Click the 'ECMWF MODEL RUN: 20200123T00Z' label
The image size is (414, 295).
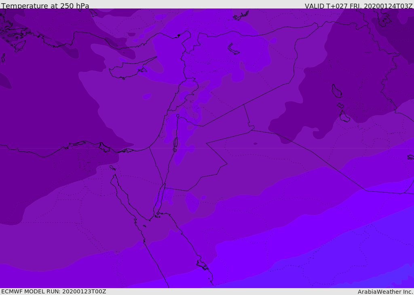tap(54, 291)
